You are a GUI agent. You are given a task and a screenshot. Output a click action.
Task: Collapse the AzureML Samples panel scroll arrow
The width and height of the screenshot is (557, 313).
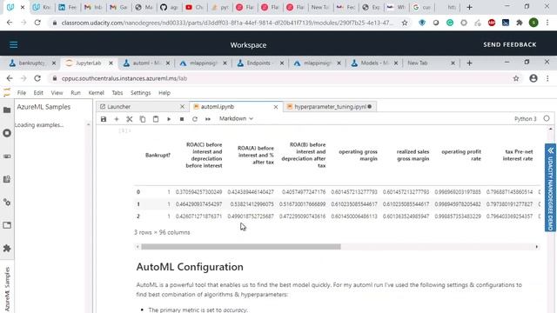click(x=88, y=124)
